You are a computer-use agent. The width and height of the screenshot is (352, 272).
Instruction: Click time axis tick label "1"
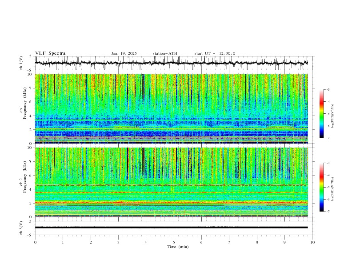click(63, 242)
